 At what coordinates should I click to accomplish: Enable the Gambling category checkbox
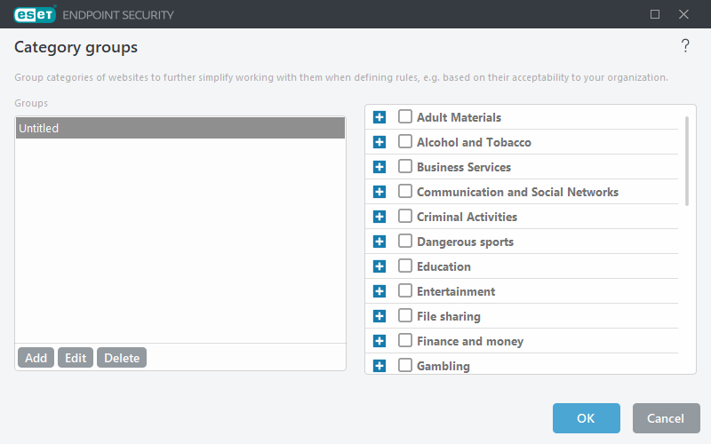(x=405, y=366)
